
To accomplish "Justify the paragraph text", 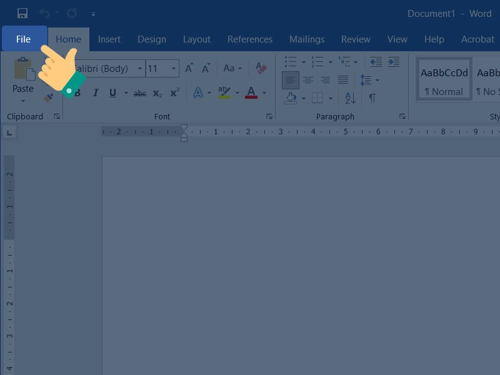I will pos(343,80).
